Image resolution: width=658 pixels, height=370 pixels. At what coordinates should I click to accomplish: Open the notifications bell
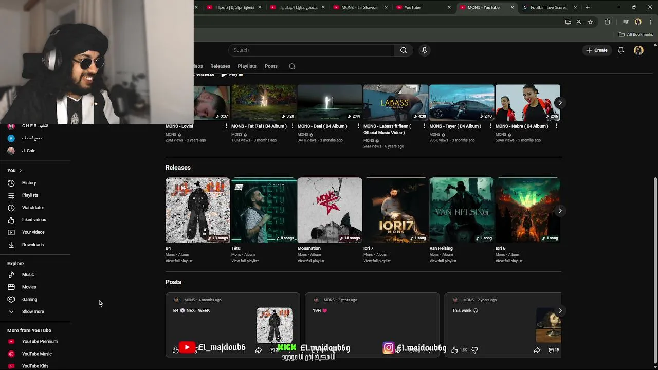point(621,50)
